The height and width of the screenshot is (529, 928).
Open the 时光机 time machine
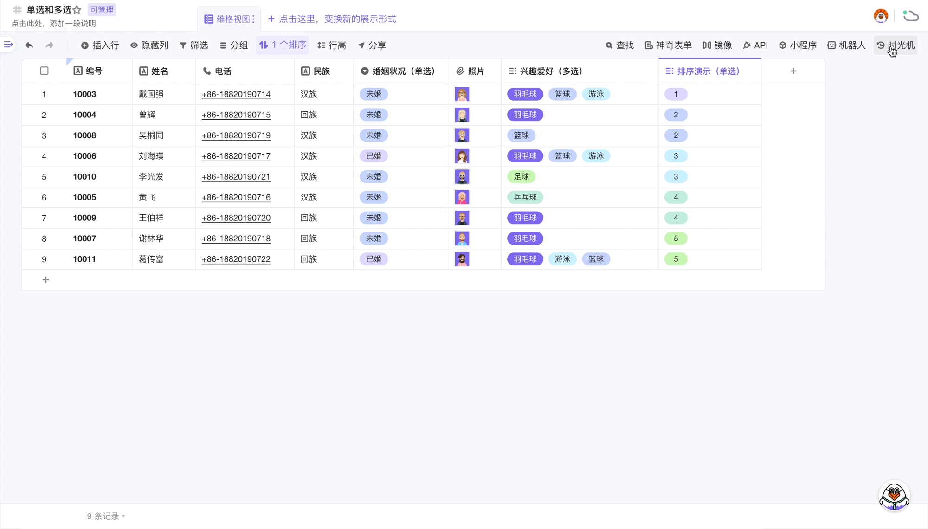click(895, 45)
